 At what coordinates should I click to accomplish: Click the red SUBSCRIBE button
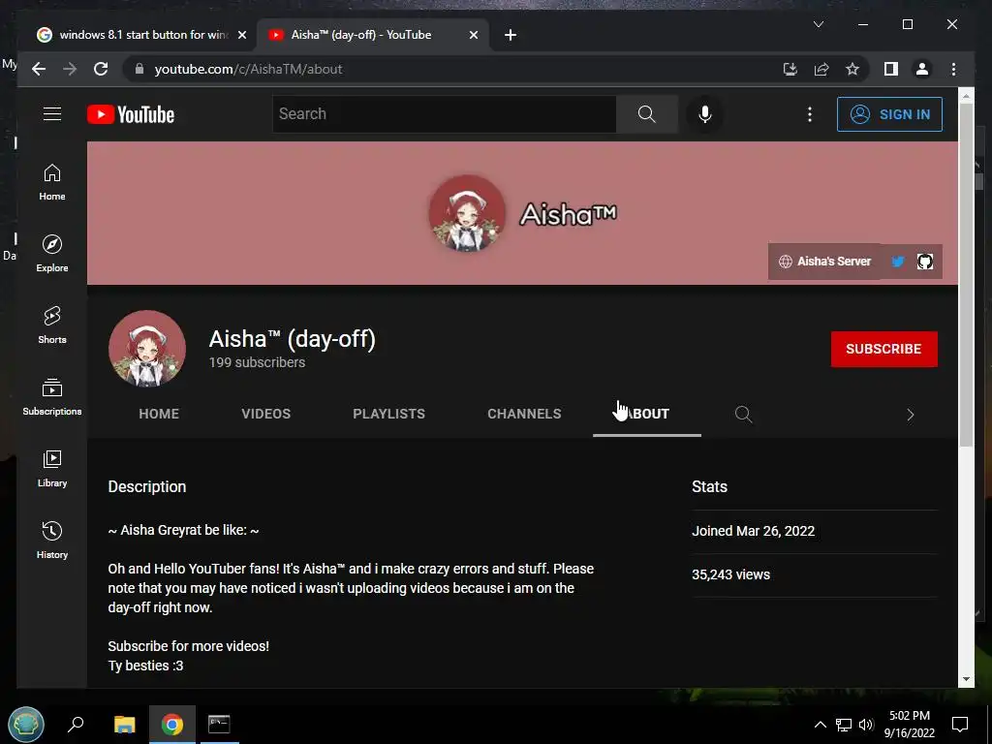point(883,349)
